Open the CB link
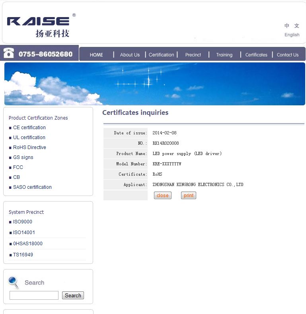 coord(16,177)
